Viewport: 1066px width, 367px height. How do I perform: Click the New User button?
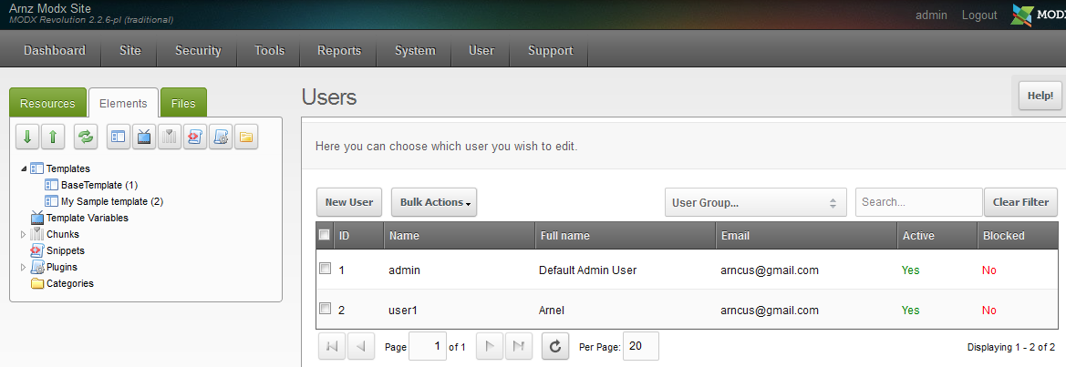[x=349, y=202]
